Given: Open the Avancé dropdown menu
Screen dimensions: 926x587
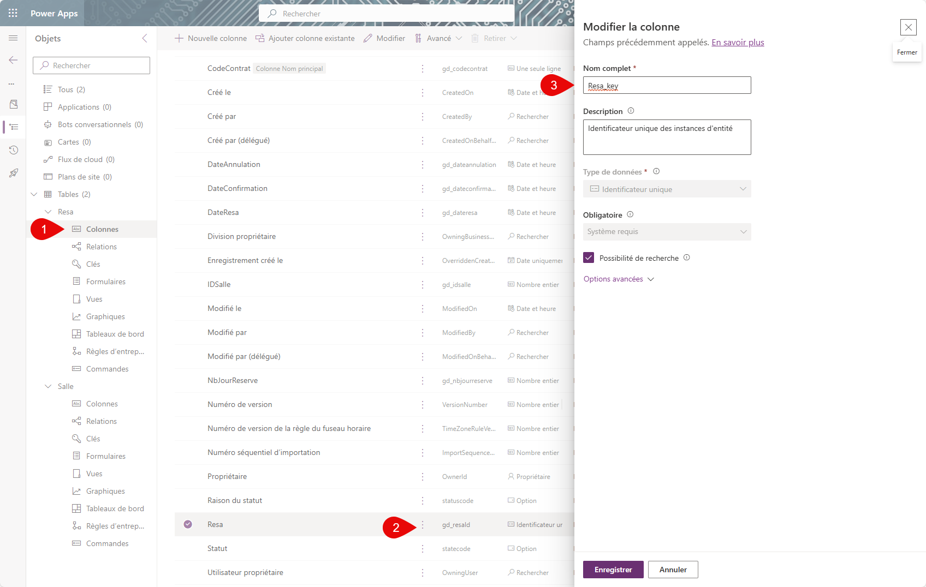Looking at the screenshot, I should (438, 38).
